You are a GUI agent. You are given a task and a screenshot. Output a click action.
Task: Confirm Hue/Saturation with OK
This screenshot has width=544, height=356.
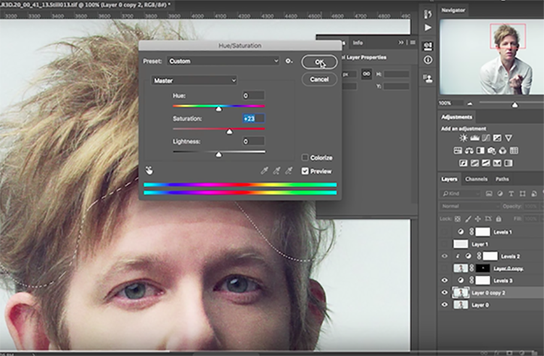319,62
